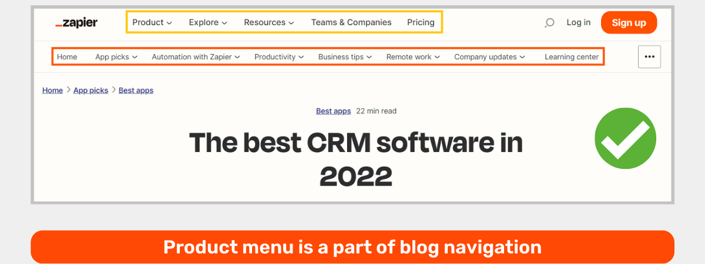The image size is (705, 264).
Task: Open Teams & Companies menu item
Action: tap(351, 22)
